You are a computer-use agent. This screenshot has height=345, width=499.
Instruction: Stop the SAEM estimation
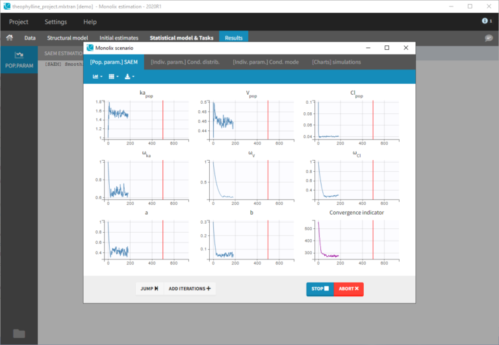(x=320, y=289)
